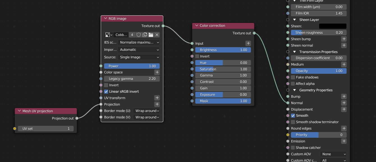
Task: Click the new image copy icon
Action: [145, 35]
